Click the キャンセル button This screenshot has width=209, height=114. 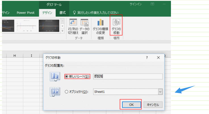(153, 105)
